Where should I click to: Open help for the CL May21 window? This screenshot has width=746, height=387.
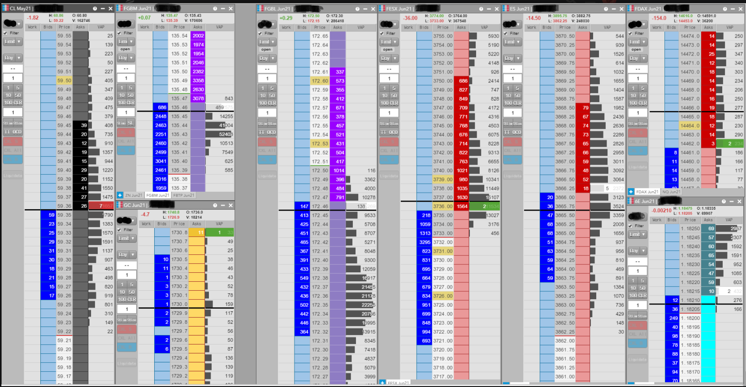coord(95,9)
